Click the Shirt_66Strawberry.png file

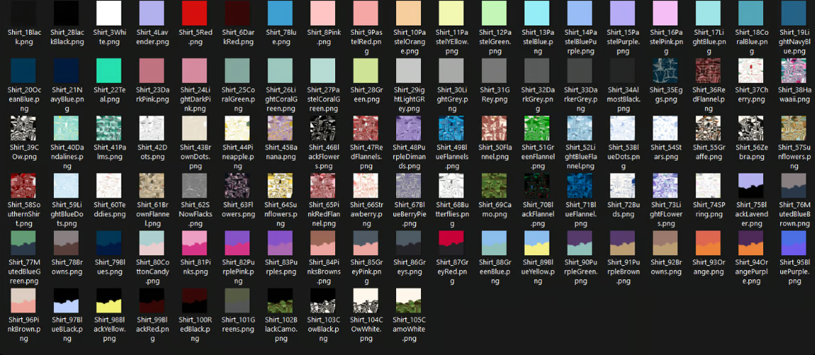(366, 186)
